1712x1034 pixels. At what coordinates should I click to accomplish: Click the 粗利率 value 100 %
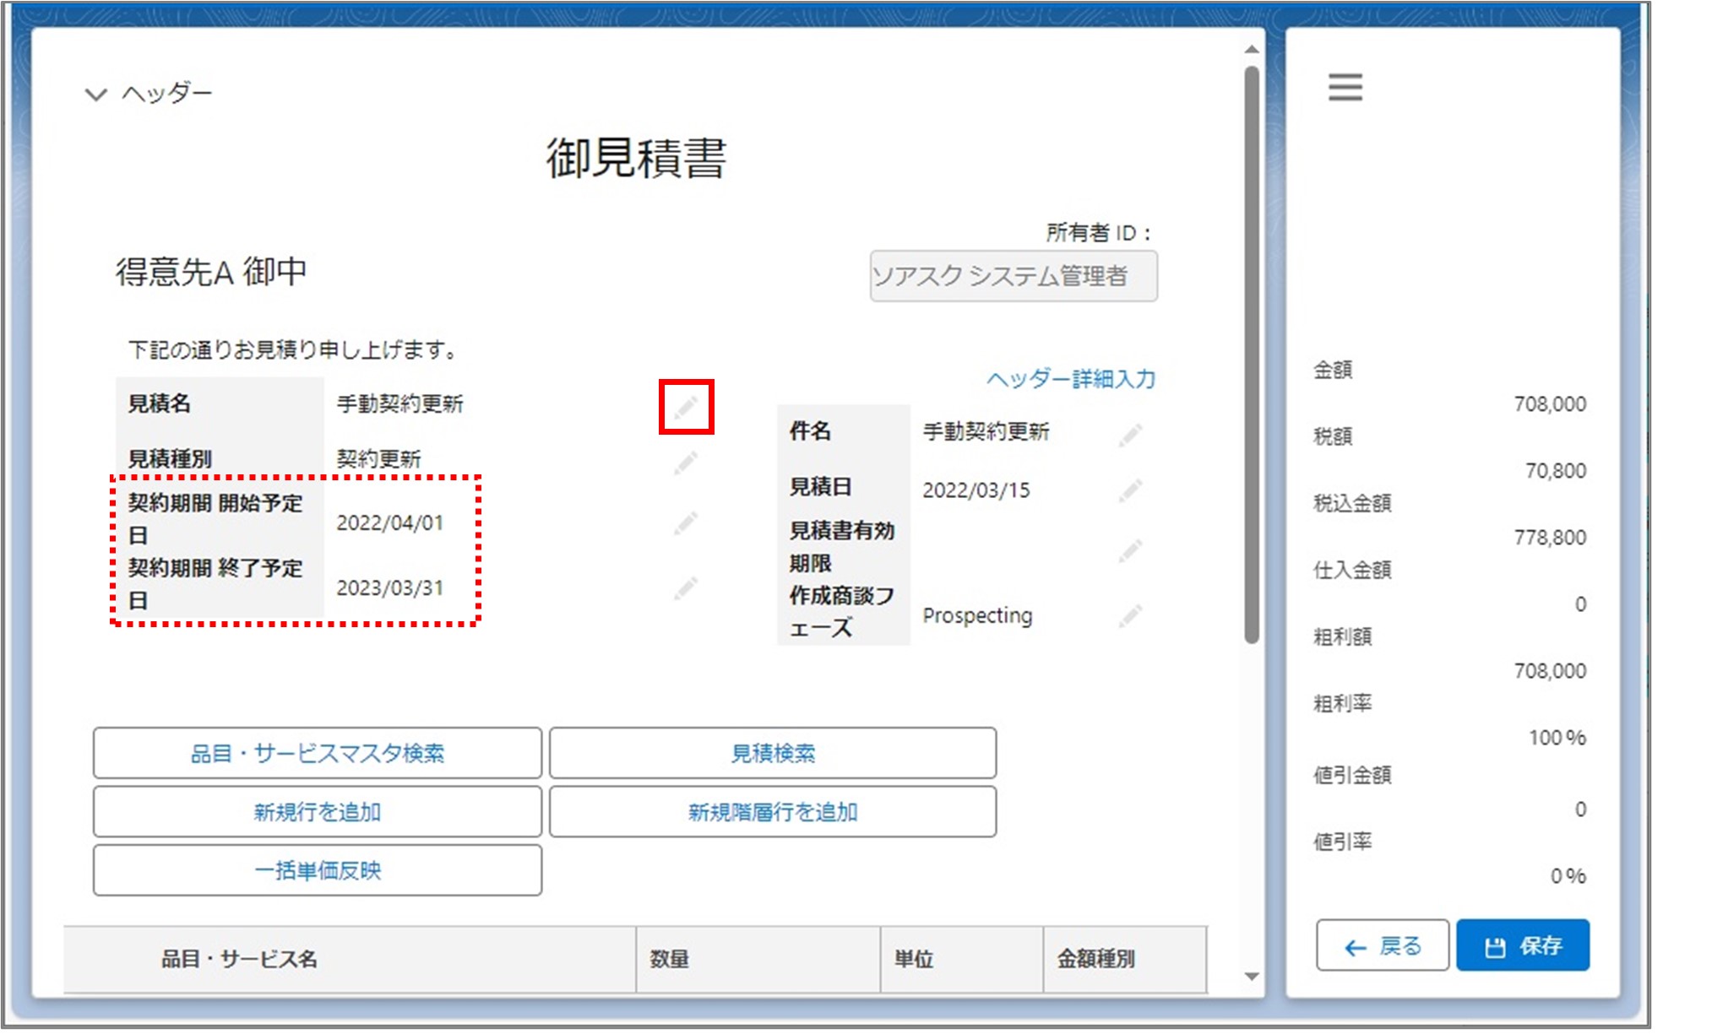1557,738
